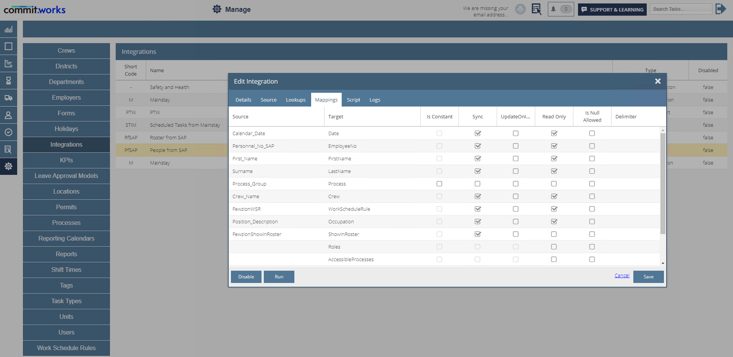Open the person sidebar icon

point(8,115)
